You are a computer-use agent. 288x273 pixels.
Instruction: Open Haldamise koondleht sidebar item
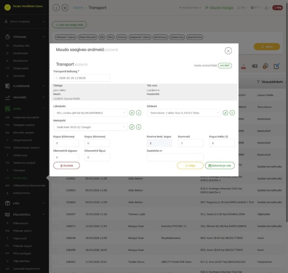click(26, 118)
